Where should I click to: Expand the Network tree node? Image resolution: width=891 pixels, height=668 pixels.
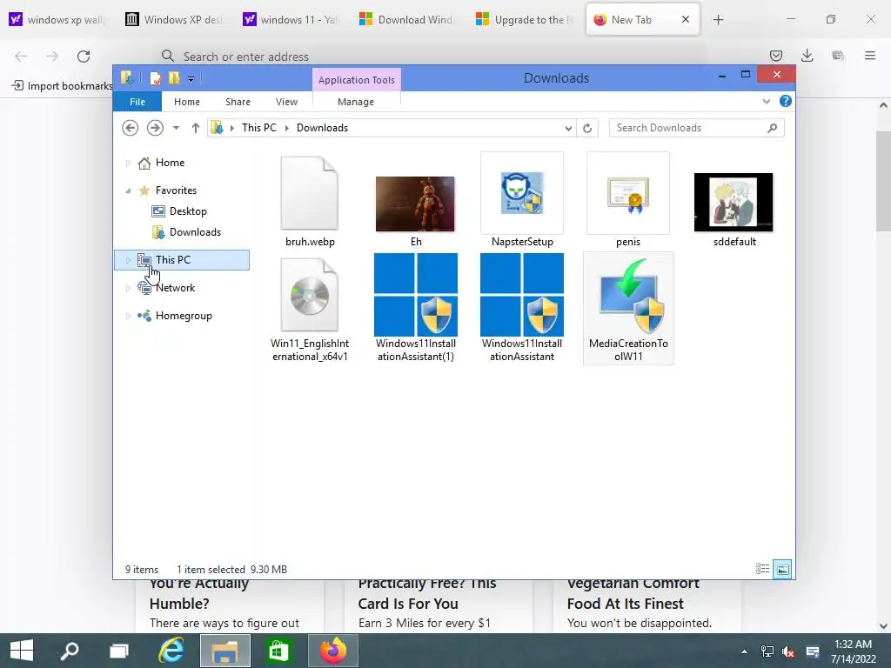point(128,288)
